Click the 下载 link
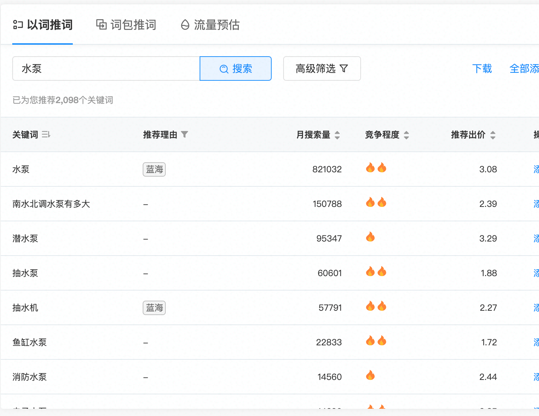The height and width of the screenshot is (416, 539). click(x=482, y=68)
